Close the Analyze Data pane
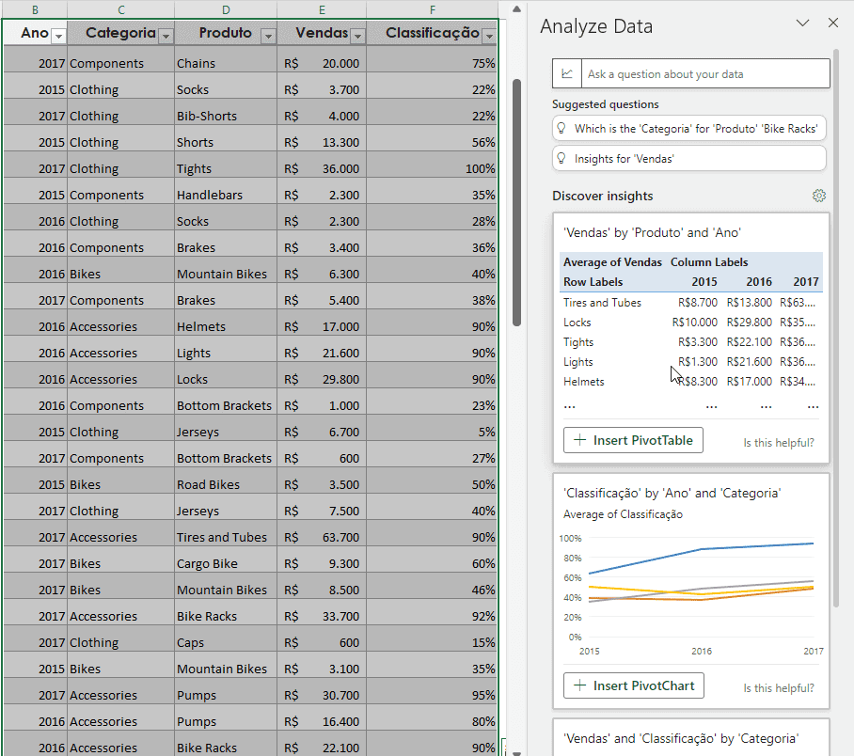 click(x=832, y=24)
